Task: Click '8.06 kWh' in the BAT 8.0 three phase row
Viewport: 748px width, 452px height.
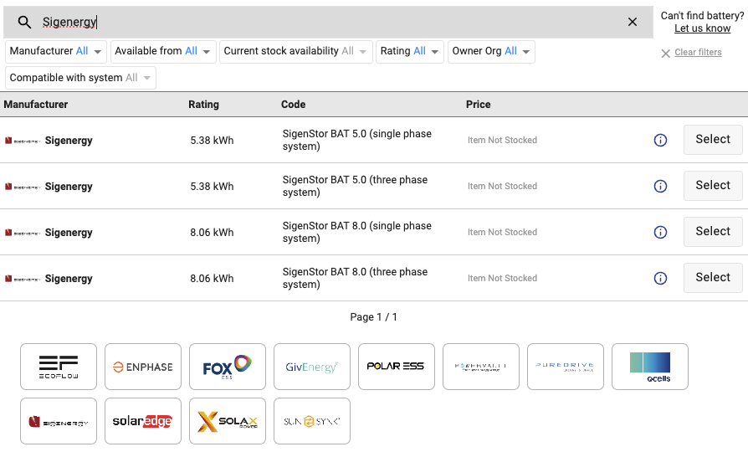Action: pyautogui.click(x=212, y=278)
